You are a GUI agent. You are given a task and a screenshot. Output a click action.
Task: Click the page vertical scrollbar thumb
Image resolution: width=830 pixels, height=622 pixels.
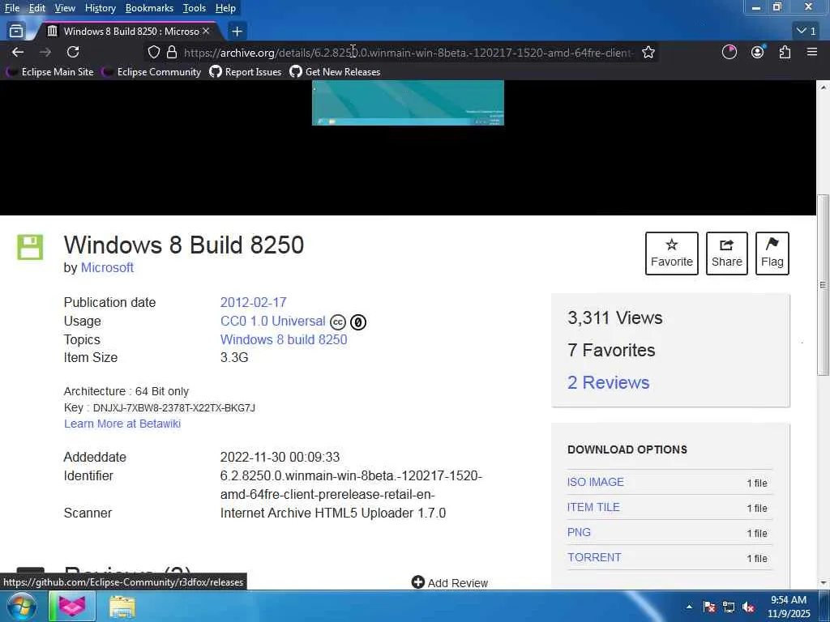pyautogui.click(x=823, y=285)
